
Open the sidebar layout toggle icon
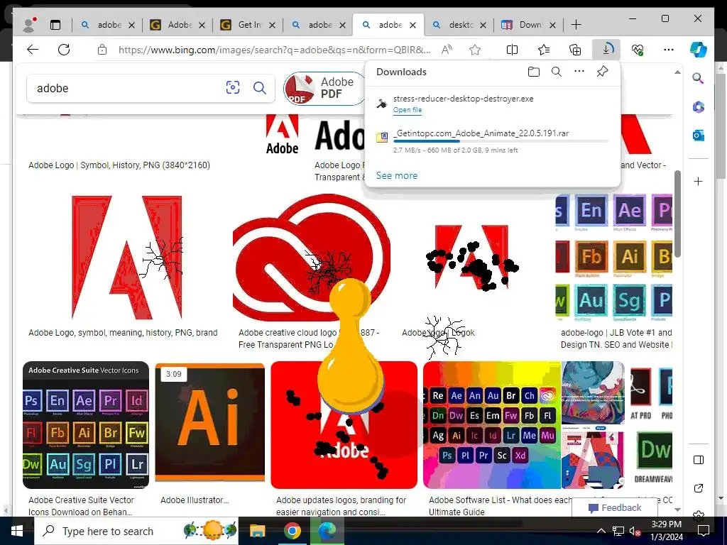(x=699, y=460)
